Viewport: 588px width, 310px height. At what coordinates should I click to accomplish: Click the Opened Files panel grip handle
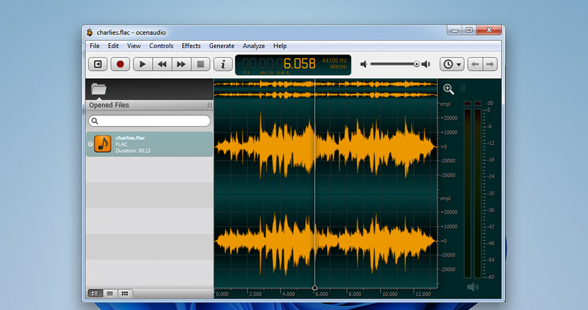pos(210,105)
